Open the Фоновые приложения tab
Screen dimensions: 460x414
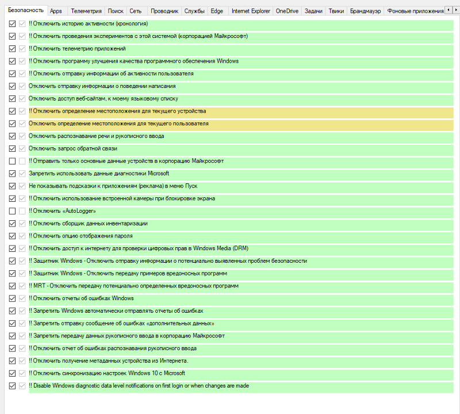pyautogui.click(x=415, y=11)
